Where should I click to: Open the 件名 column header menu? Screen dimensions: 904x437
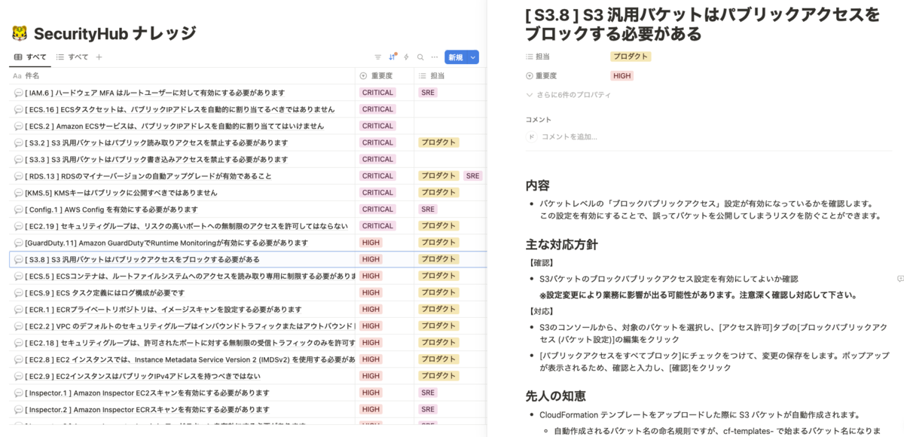182,75
